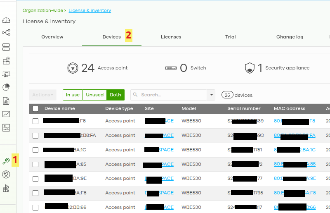The image size is (330, 213).
Task: Click the Organization-wide breadcrumb text
Action: tap(43, 10)
